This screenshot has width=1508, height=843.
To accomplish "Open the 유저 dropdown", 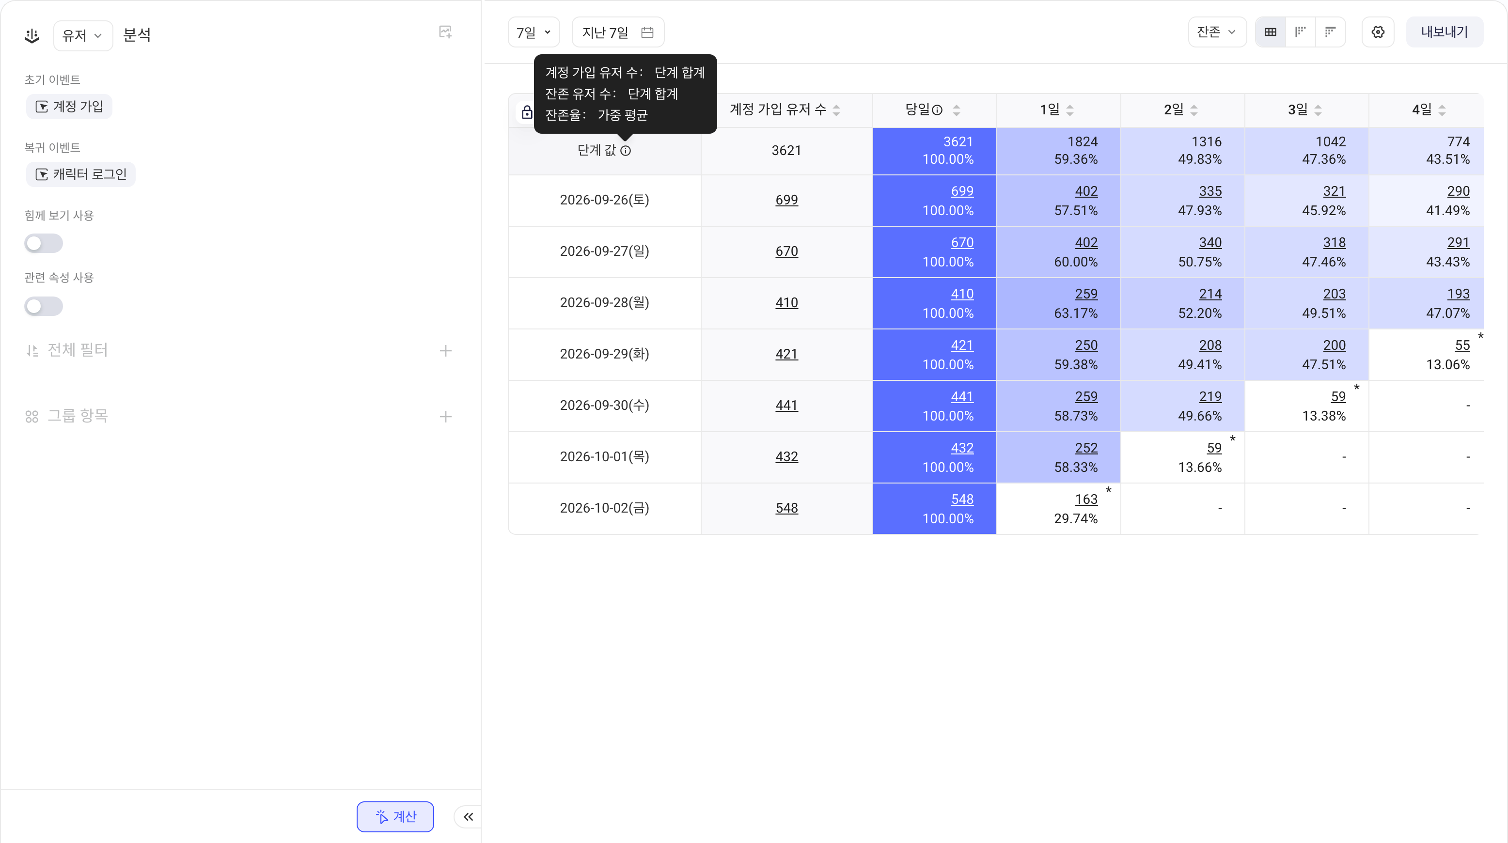I will point(82,36).
